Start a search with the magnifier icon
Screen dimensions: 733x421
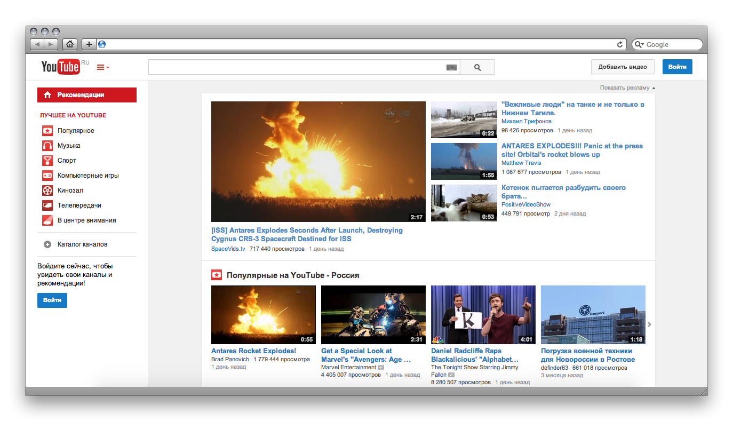(x=476, y=67)
